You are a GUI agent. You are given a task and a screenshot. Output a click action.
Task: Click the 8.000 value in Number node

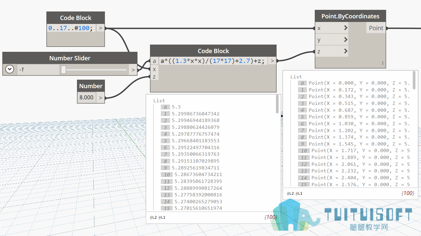(x=87, y=97)
